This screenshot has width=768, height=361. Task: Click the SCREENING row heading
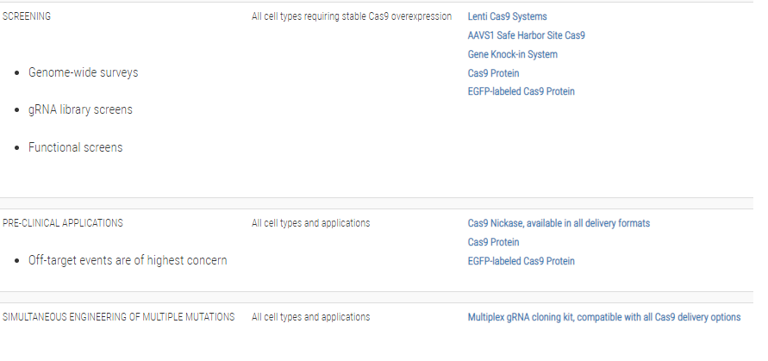point(27,16)
